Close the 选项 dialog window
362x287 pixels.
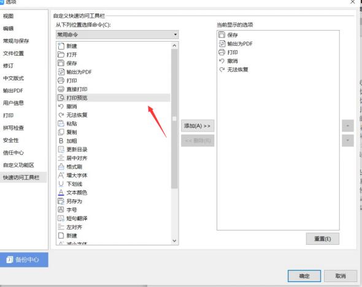353,2
